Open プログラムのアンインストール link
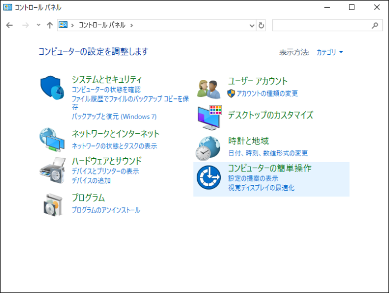Image resolution: width=389 pixels, height=293 pixels. coord(106,210)
